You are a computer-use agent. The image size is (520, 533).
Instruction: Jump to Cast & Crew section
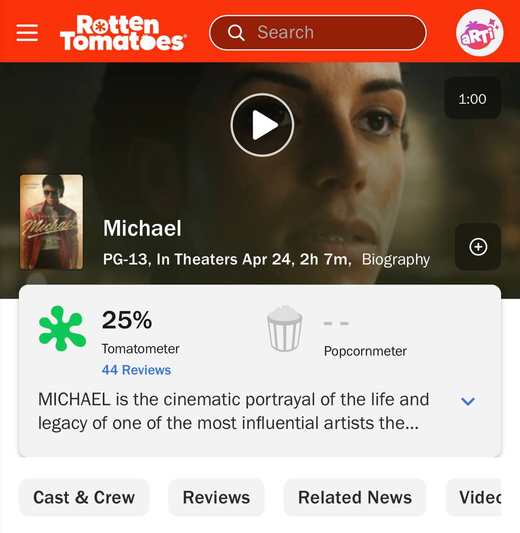click(x=84, y=498)
